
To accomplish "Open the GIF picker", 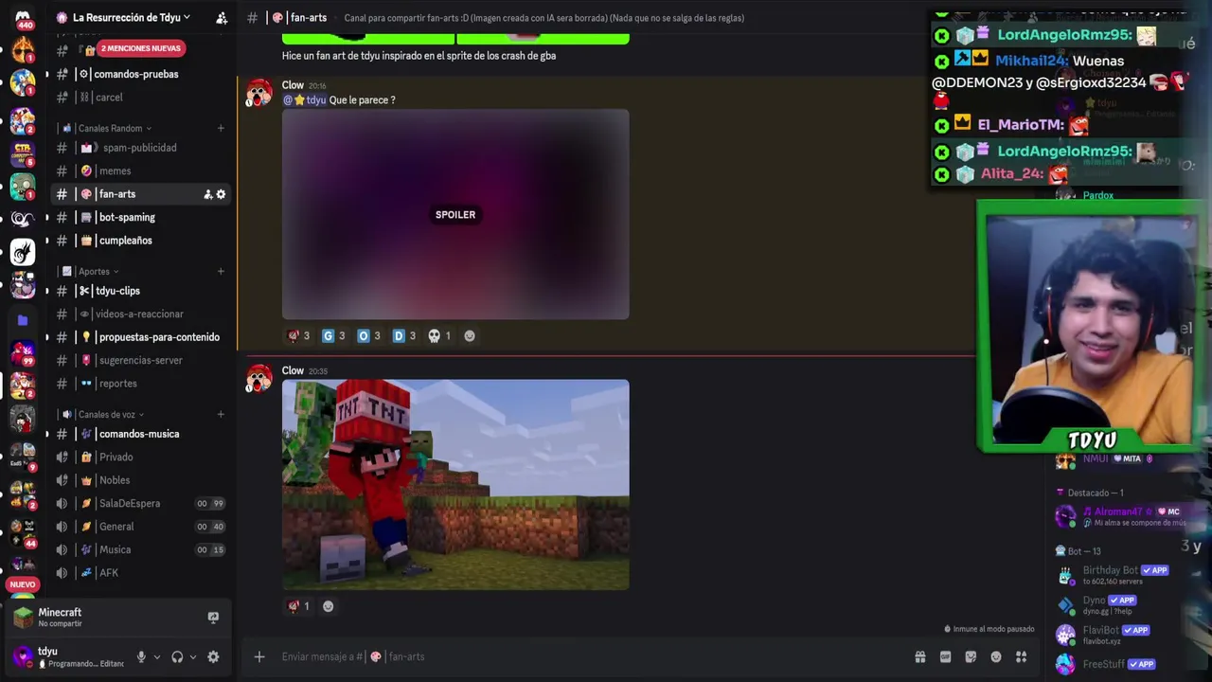I will 945,656.
